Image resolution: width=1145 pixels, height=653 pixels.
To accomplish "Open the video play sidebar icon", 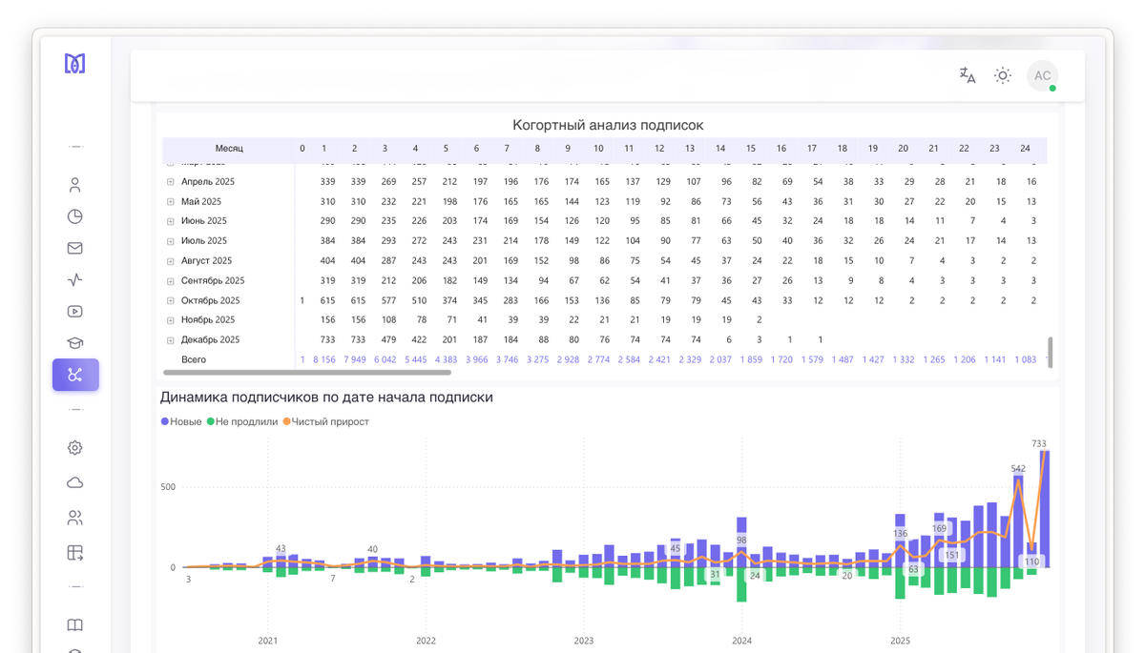I will coord(75,311).
